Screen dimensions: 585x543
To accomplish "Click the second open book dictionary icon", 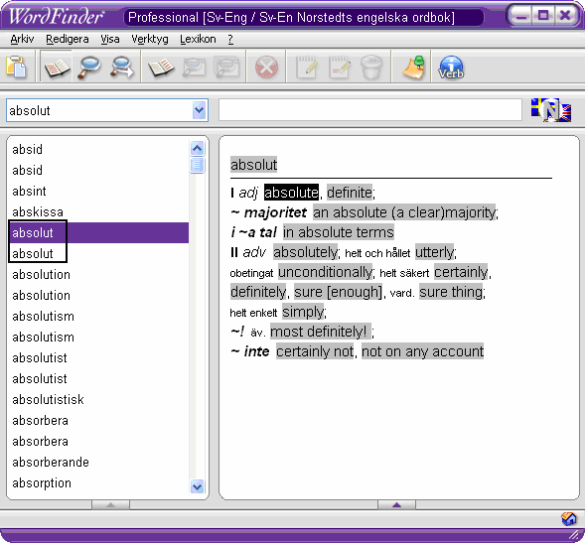I will (161, 68).
